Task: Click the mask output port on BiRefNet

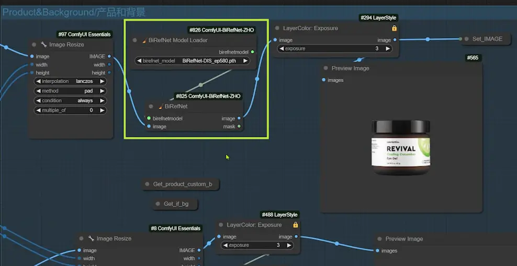Action: click(239, 126)
